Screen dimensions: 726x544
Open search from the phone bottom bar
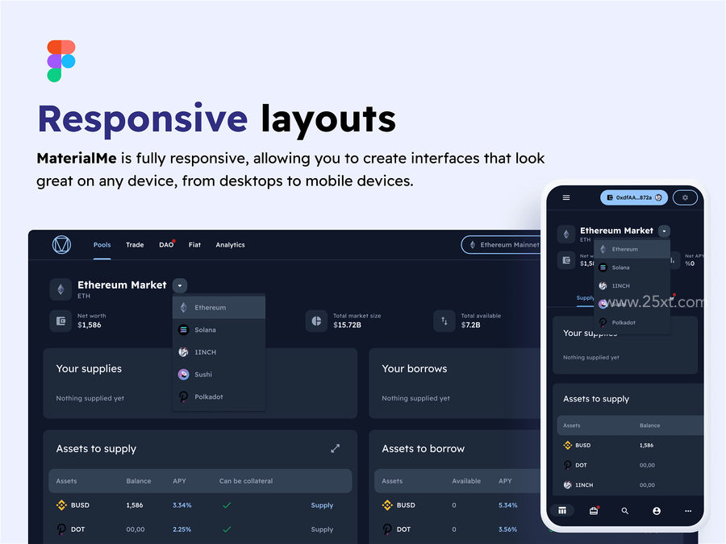625,511
